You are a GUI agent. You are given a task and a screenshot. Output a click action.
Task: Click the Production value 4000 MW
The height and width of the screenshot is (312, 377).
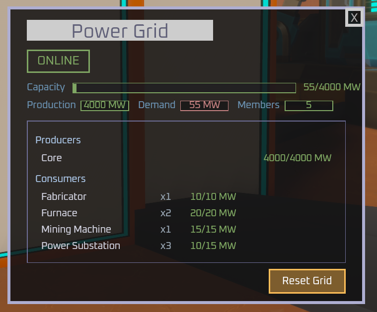105,106
